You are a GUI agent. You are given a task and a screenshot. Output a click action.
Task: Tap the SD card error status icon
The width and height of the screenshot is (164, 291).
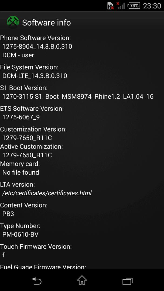click(111, 6)
